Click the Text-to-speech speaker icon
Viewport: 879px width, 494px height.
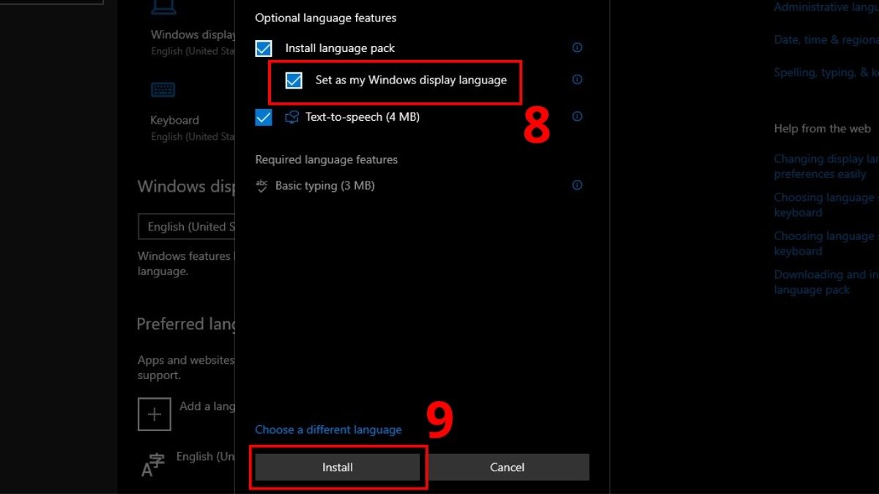(x=294, y=116)
